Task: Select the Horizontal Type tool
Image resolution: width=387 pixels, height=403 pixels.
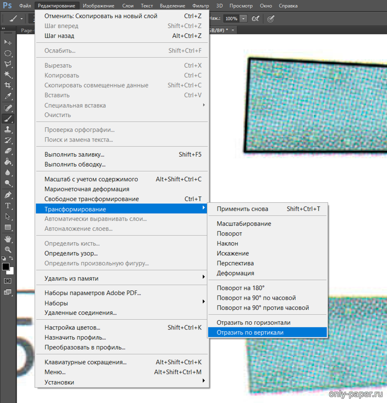Action: (x=8, y=206)
